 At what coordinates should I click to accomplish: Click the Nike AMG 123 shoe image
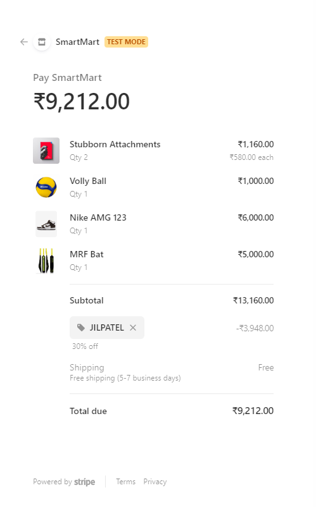pyautogui.click(x=46, y=224)
